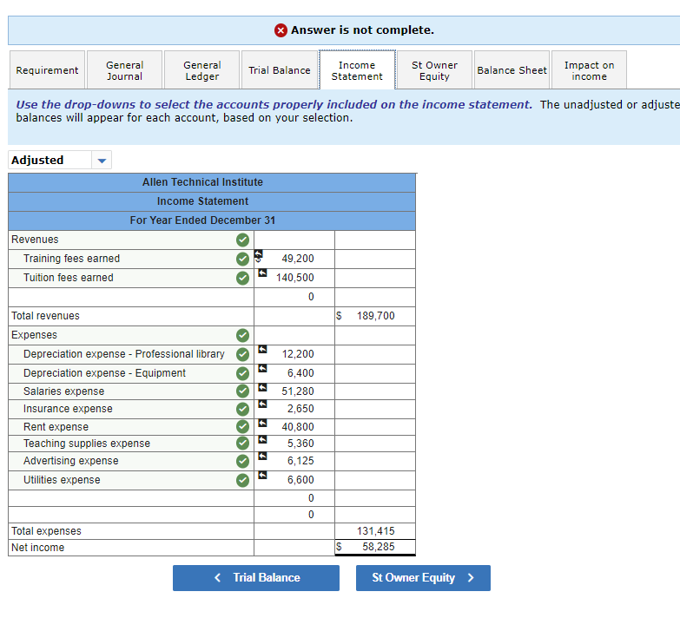Open the Utilities expense account dropdown

point(131,480)
